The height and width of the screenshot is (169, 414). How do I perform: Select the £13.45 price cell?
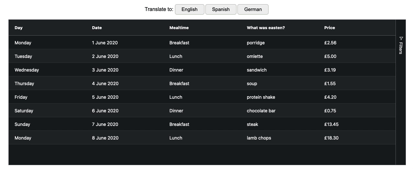tap(357, 124)
